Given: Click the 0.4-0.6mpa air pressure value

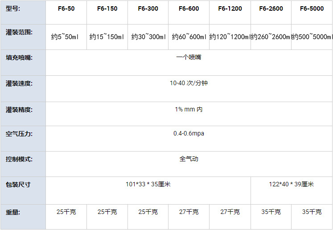Looking at the screenshot, I should coord(189,133).
